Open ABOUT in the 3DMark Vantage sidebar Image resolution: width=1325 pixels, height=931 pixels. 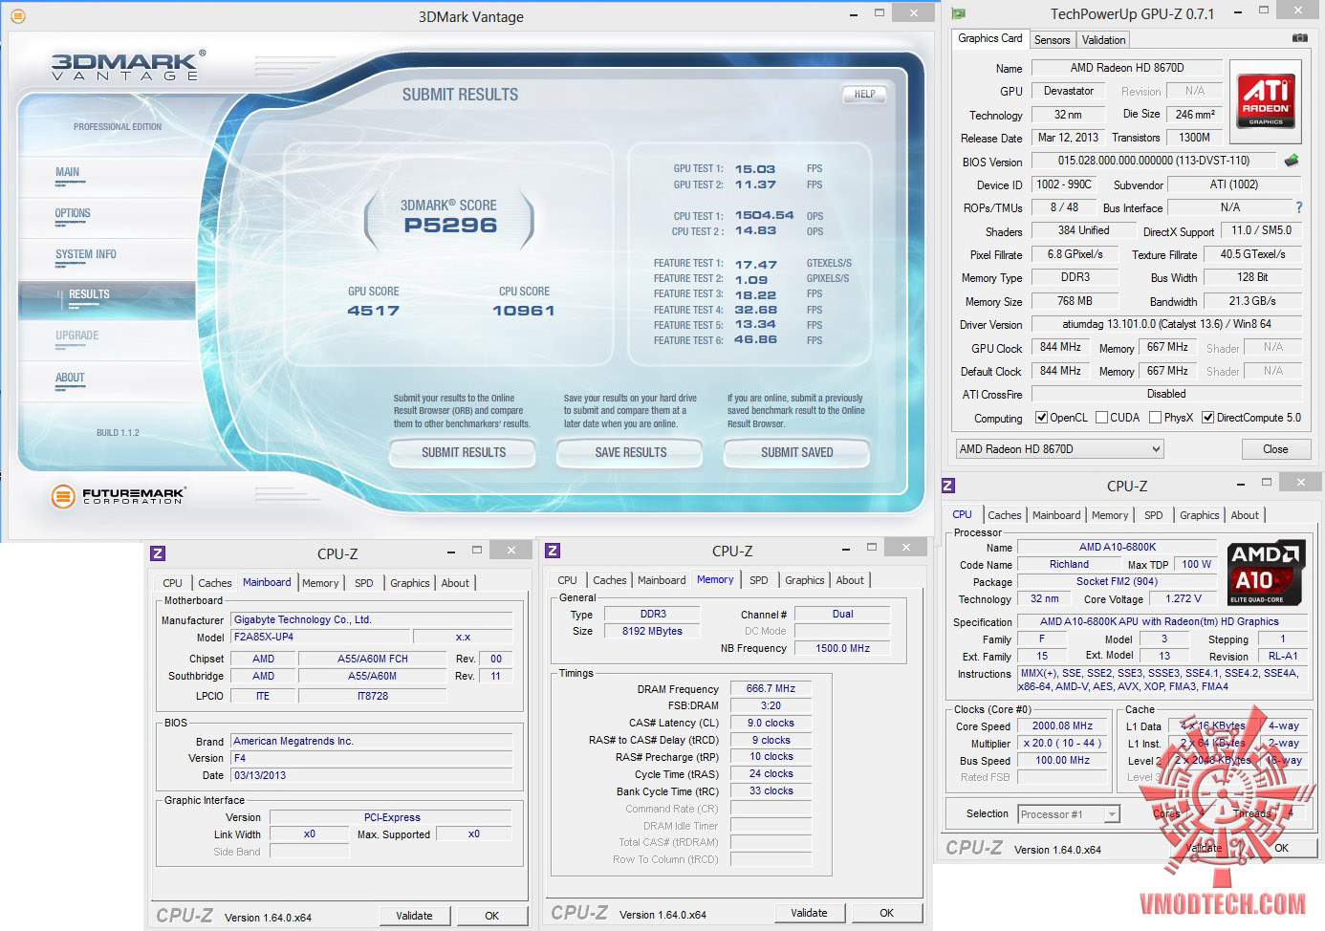tap(70, 379)
